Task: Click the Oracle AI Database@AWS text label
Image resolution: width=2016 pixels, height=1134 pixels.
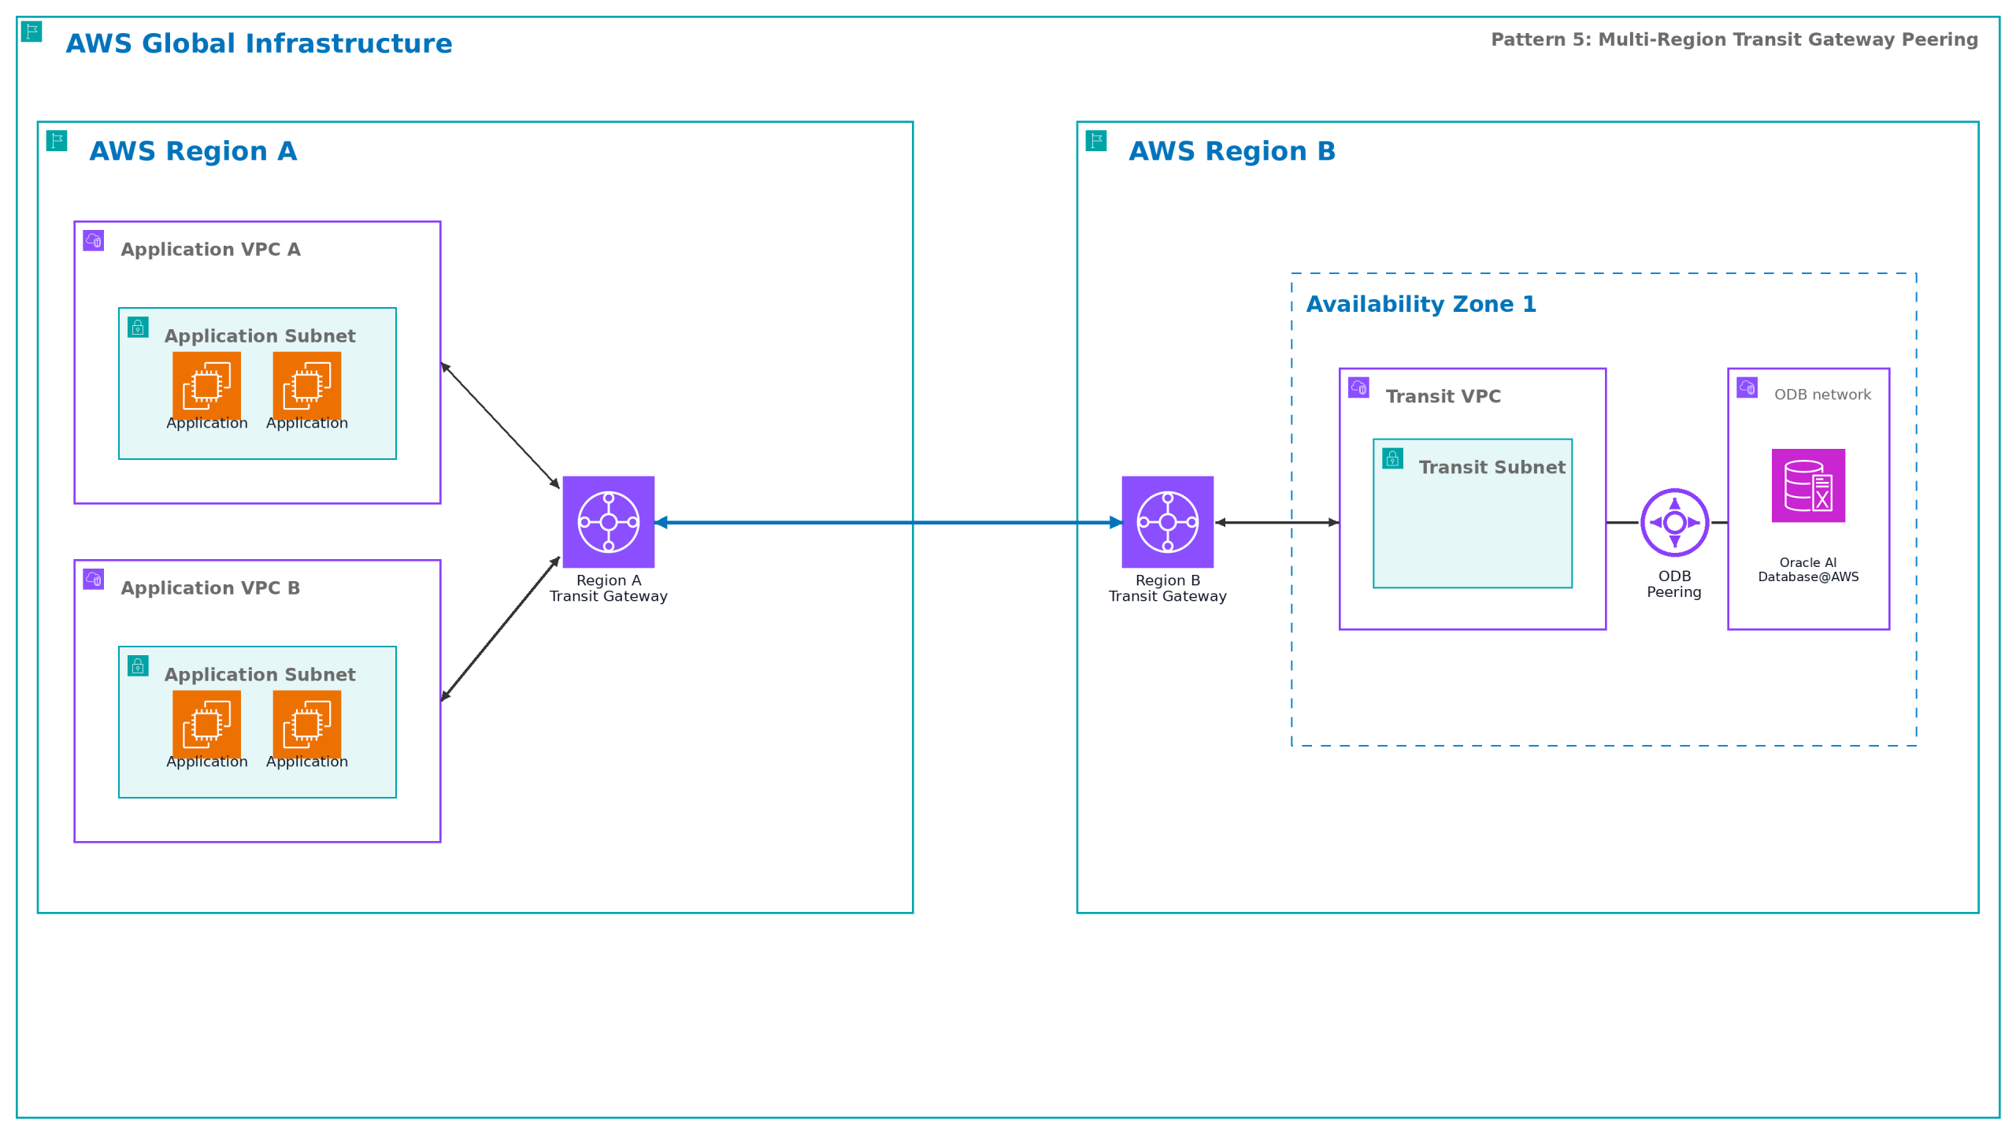Action: point(1808,569)
